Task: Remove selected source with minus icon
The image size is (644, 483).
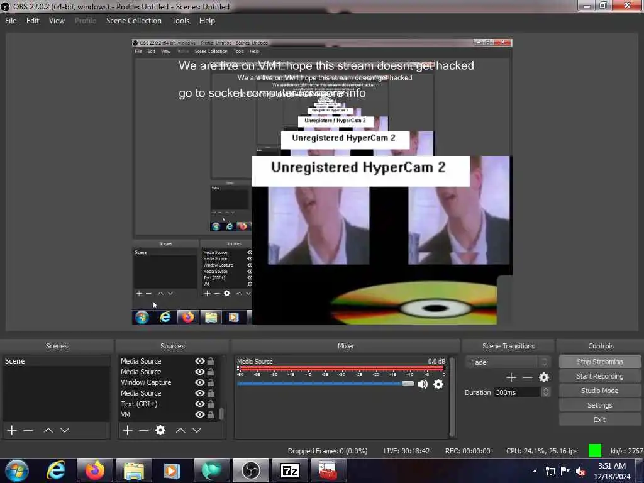Action: (x=143, y=430)
